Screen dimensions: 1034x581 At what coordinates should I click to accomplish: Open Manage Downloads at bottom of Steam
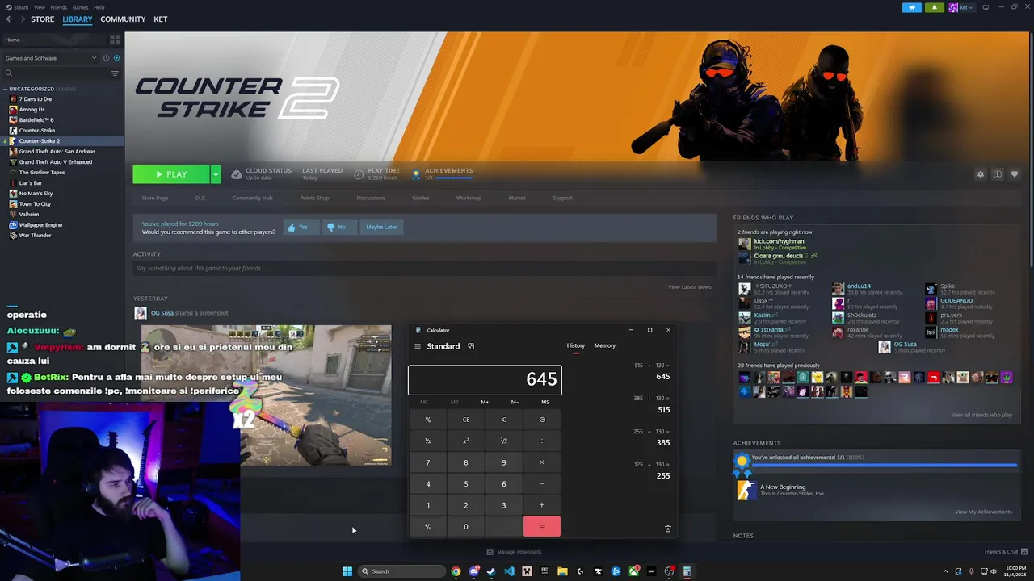tap(515, 552)
